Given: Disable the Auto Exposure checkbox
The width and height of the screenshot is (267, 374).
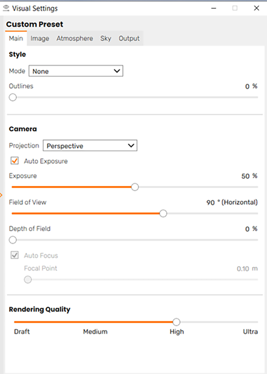Looking at the screenshot, I should [x=14, y=161].
